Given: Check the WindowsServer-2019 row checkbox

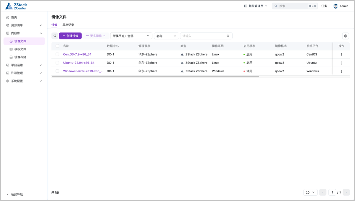Looking at the screenshot, I should coord(57,71).
